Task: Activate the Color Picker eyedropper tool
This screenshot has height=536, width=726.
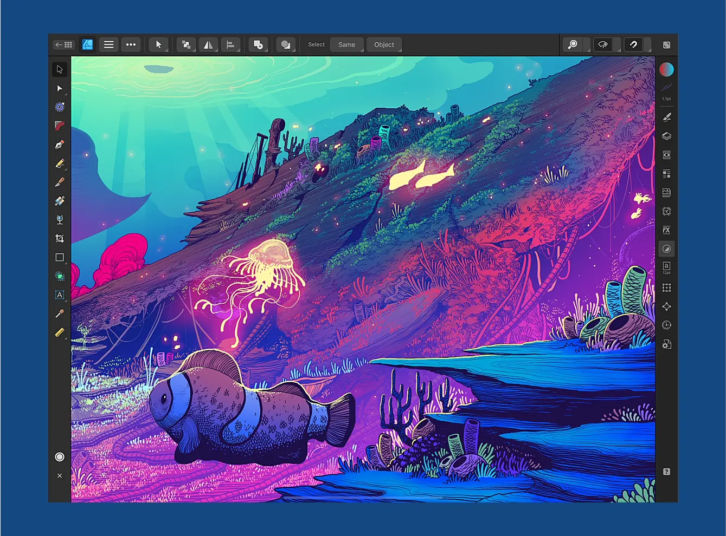Action: pos(60,314)
